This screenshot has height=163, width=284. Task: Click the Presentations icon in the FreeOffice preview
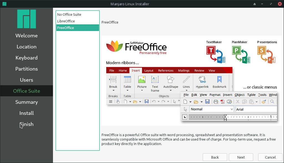(267, 55)
